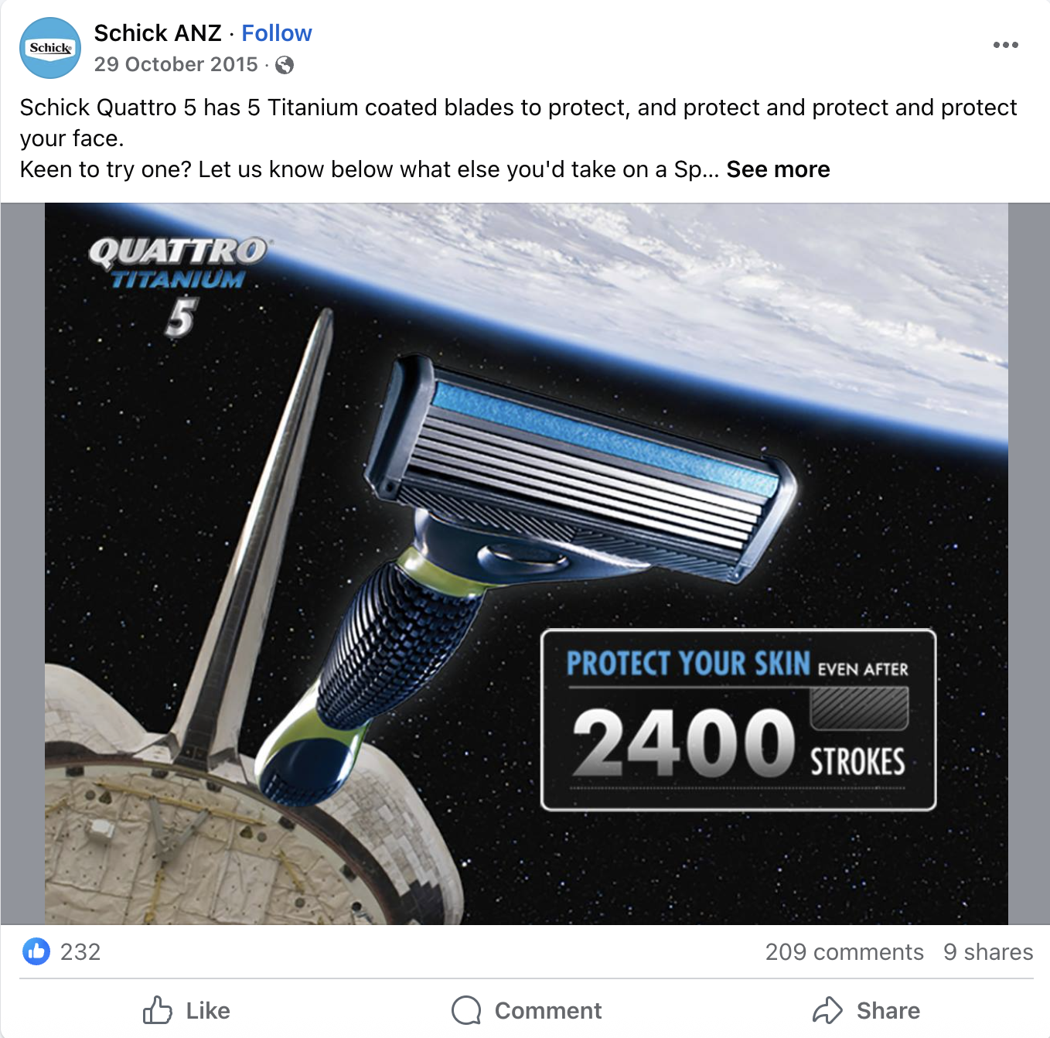The height and width of the screenshot is (1038, 1050).
Task: Click the arrow Share icon
Action: (827, 1010)
